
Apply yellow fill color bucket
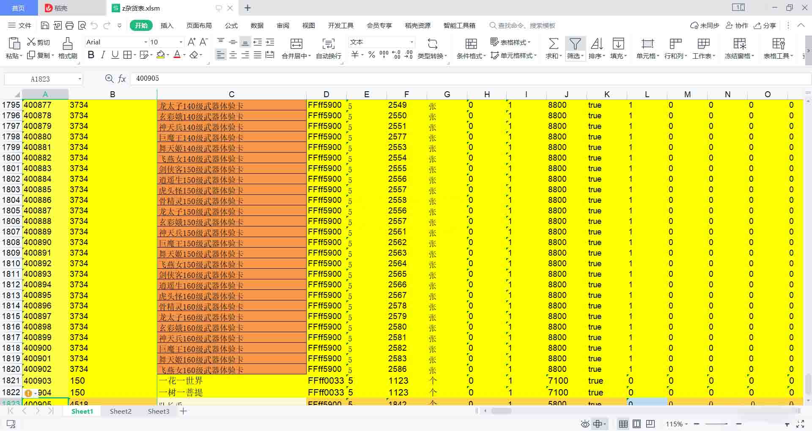[160, 55]
